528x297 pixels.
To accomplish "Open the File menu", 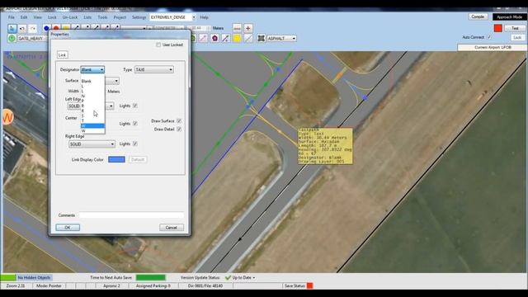I will pyautogui.click(x=11, y=17).
